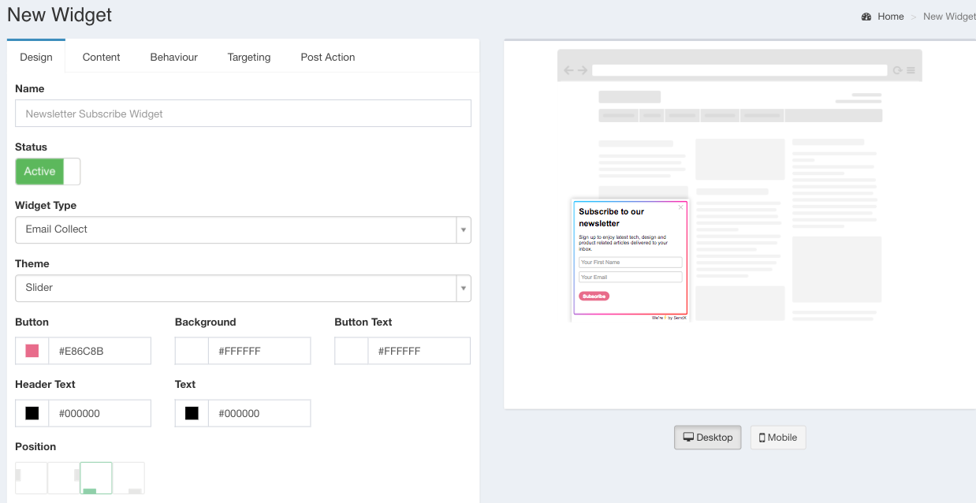
Task: Switch to the Content tab
Action: click(x=101, y=57)
